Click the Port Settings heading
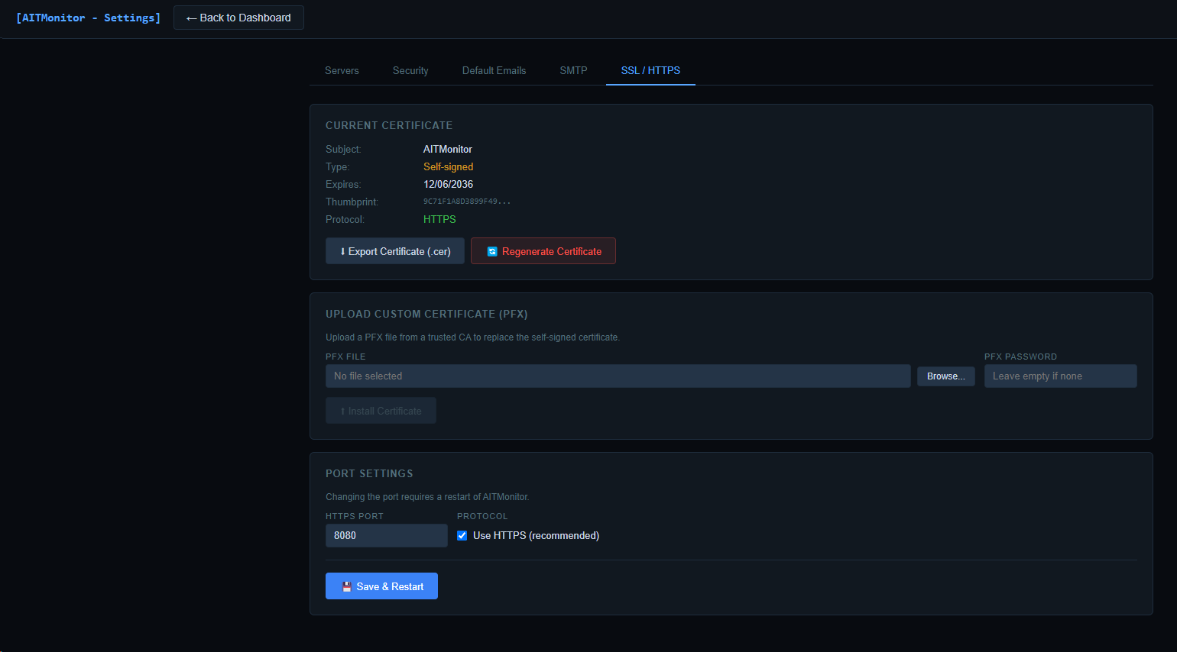Image resolution: width=1177 pixels, height=652 pixels. [369, 473]
